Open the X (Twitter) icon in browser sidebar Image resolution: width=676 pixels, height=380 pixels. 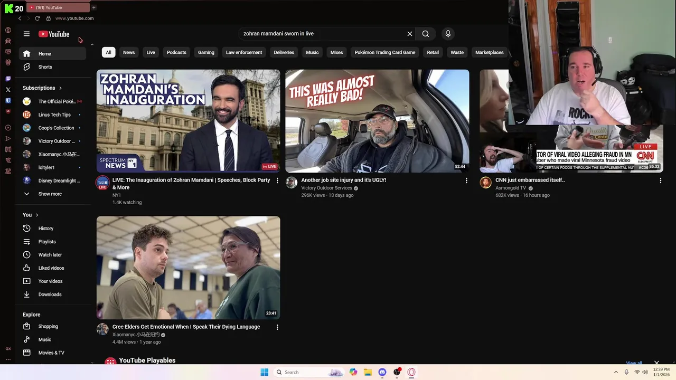click(x=8, y=90)
